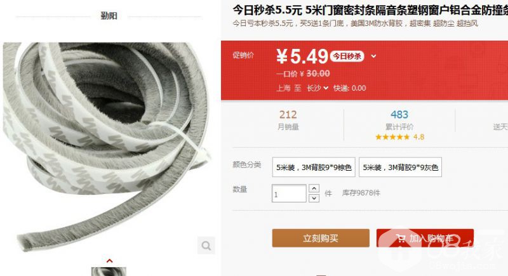The image size is (508, 276).
Task: Click the shopping cart icon in red button
Action: (401, 239)
